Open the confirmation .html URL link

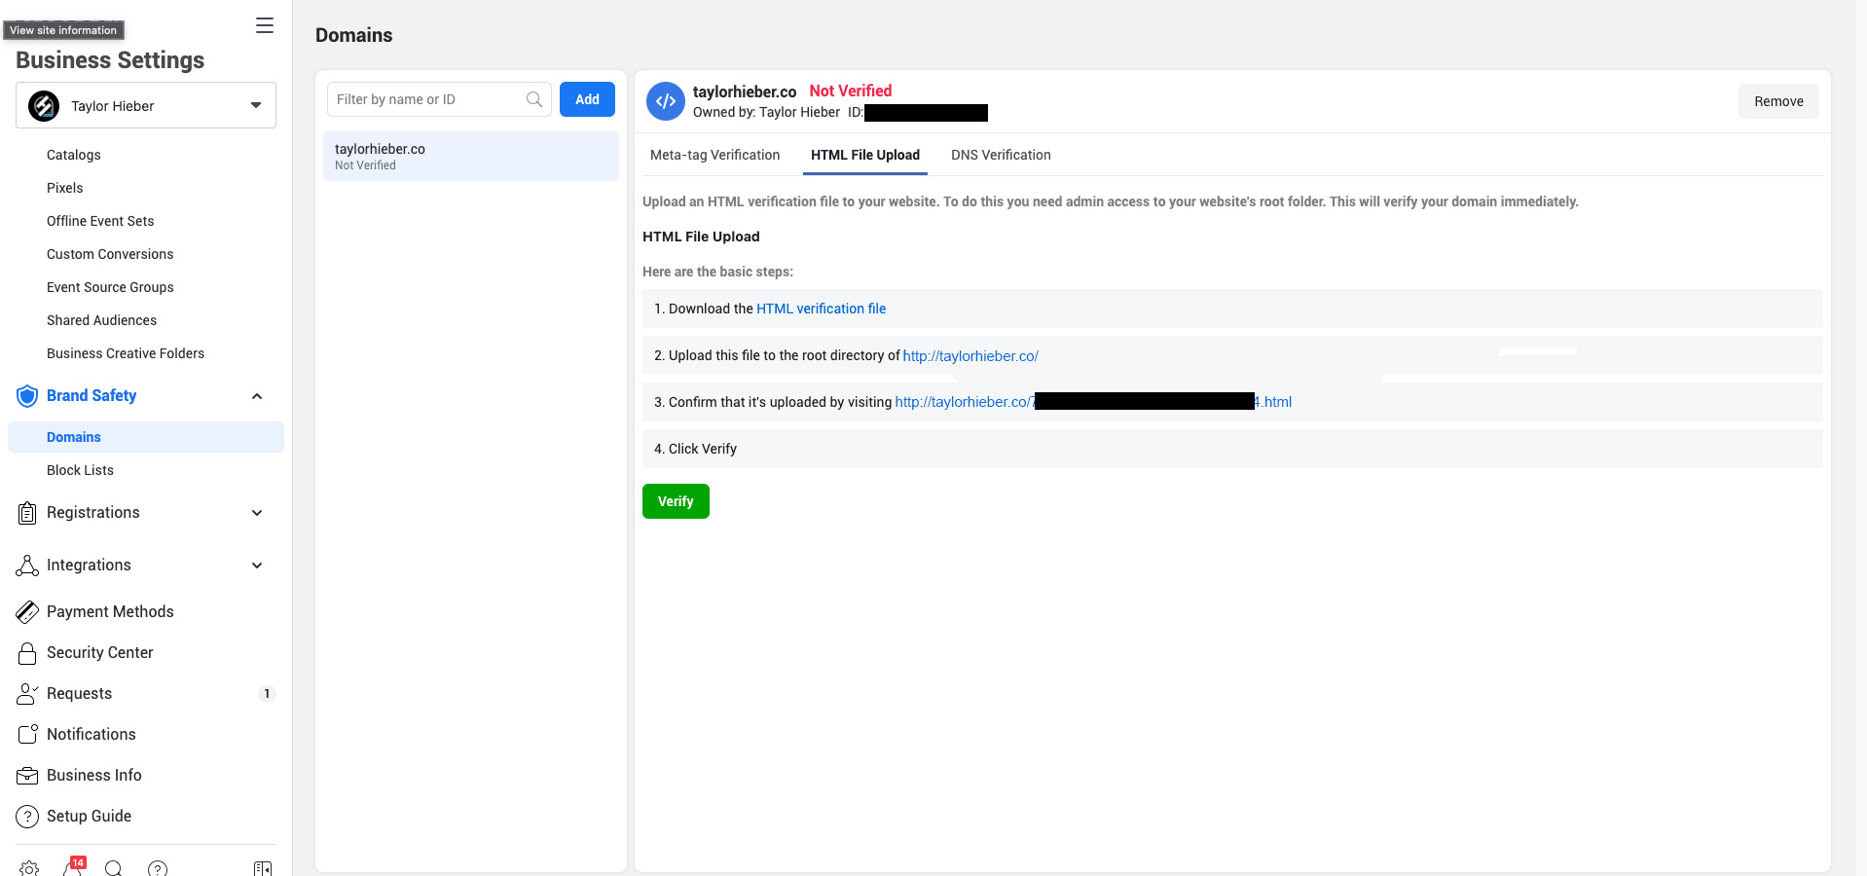(1093, 402)
